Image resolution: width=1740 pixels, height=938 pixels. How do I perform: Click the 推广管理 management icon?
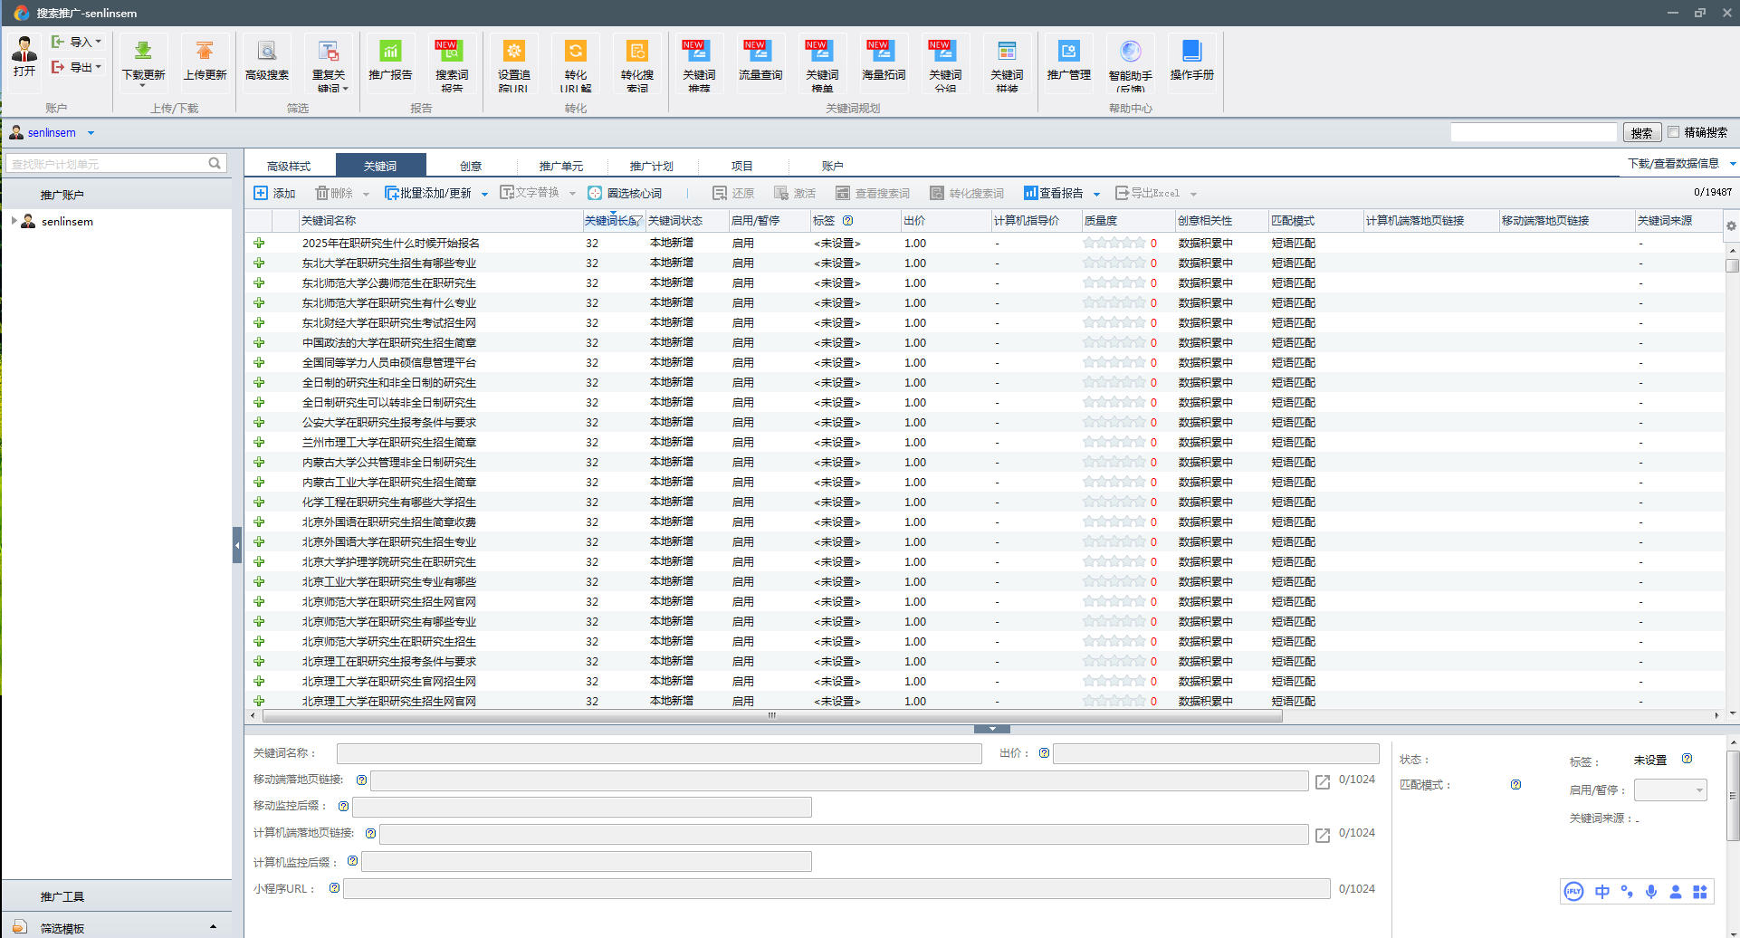pos(1068,52)
